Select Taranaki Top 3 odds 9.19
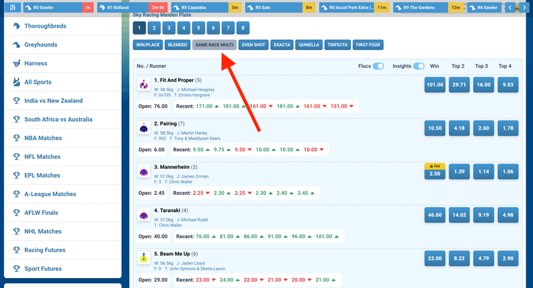 point(484,215)
